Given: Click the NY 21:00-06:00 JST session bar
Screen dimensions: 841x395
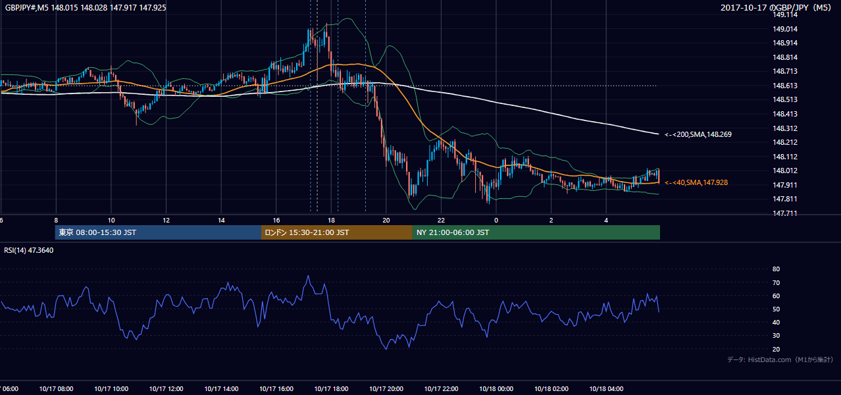Looking at the screenshot, I should coord(536,232).
